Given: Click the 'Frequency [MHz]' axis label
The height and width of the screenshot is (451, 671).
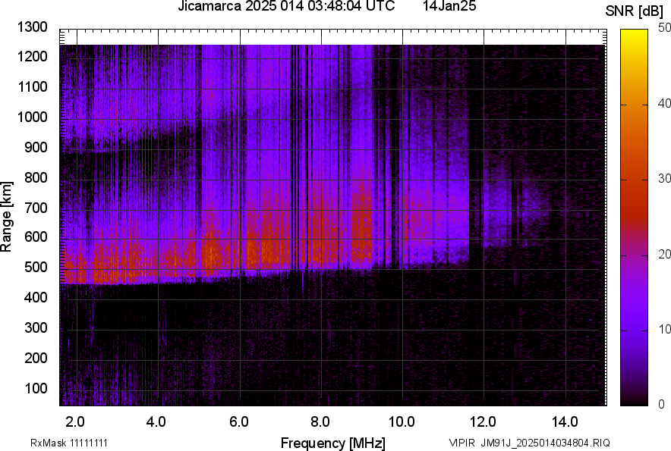Looking at the screenshot, I should click(333, 443).
